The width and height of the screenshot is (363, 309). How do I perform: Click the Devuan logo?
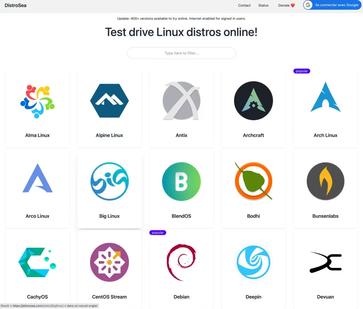(325, 263)
